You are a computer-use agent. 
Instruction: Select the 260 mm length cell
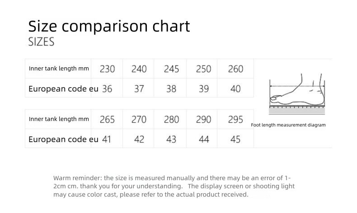(235, 69)
